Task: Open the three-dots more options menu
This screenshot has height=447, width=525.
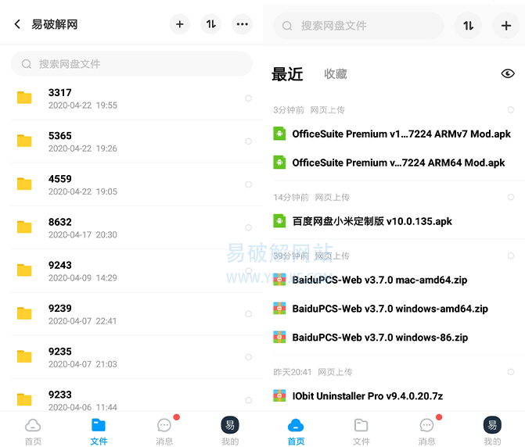Action: (243, 24)
